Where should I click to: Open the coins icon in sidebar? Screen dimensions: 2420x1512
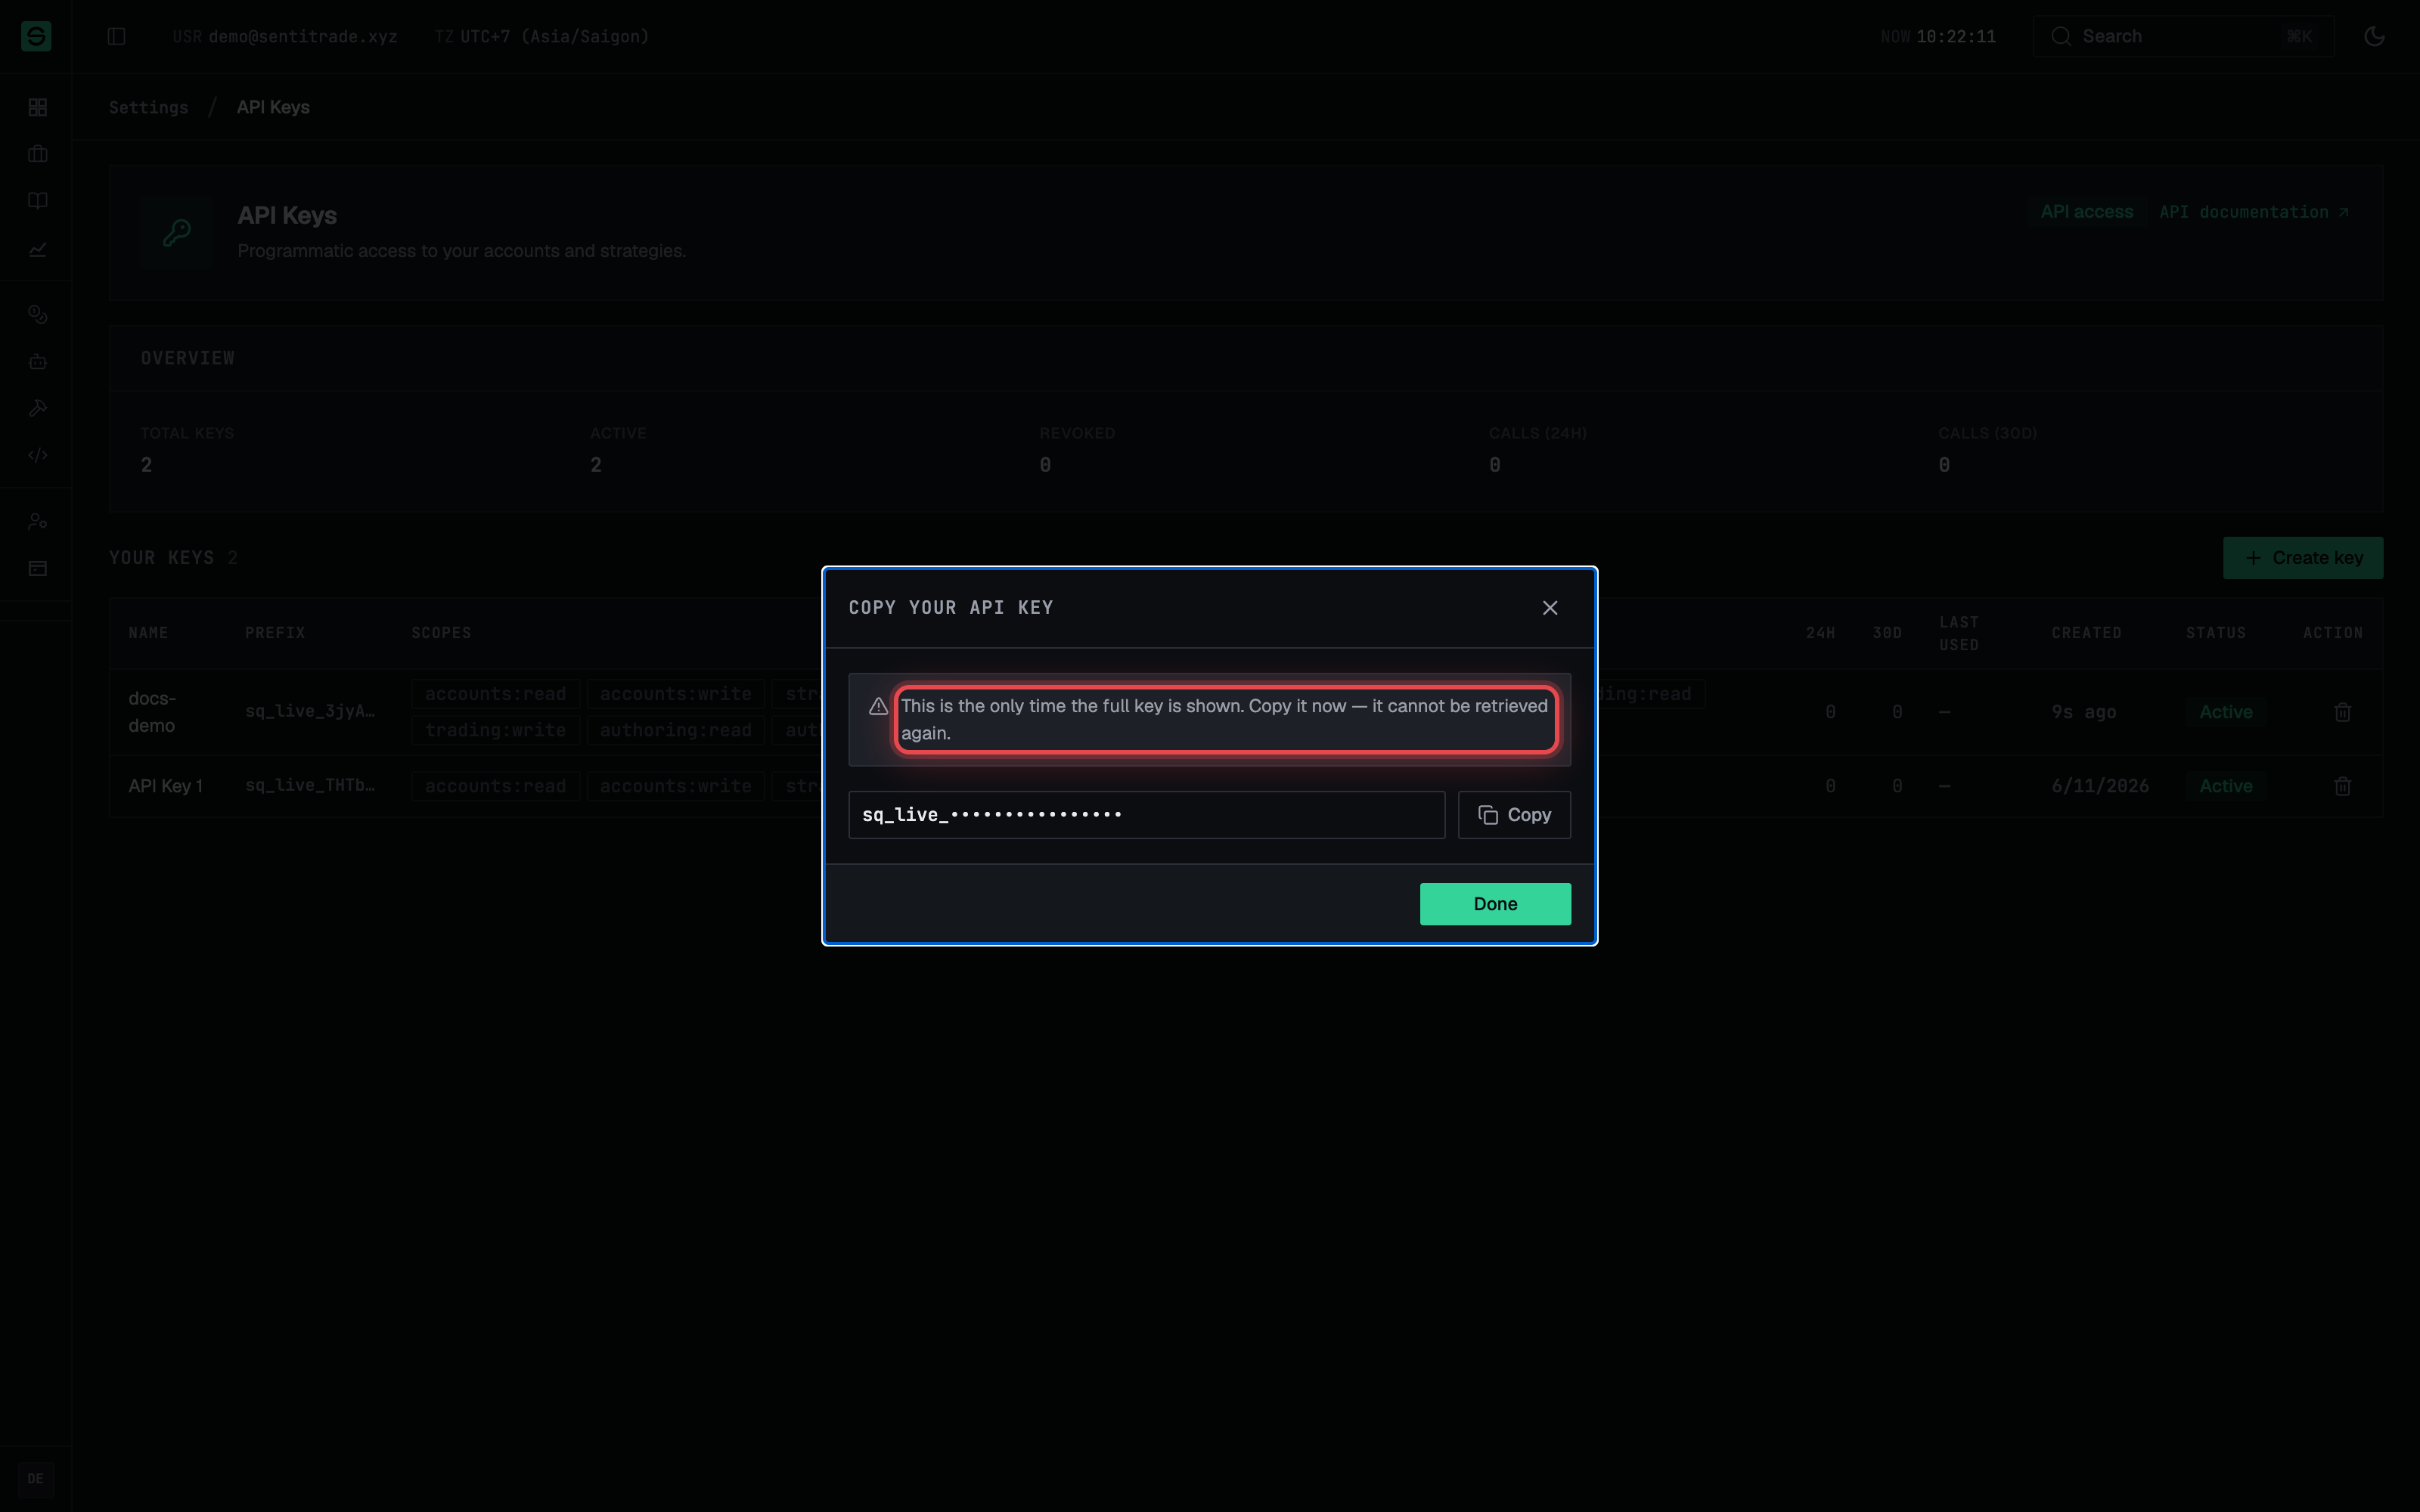pos(38,314)
